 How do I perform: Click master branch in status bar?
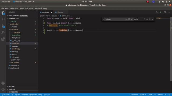[6, 95]
